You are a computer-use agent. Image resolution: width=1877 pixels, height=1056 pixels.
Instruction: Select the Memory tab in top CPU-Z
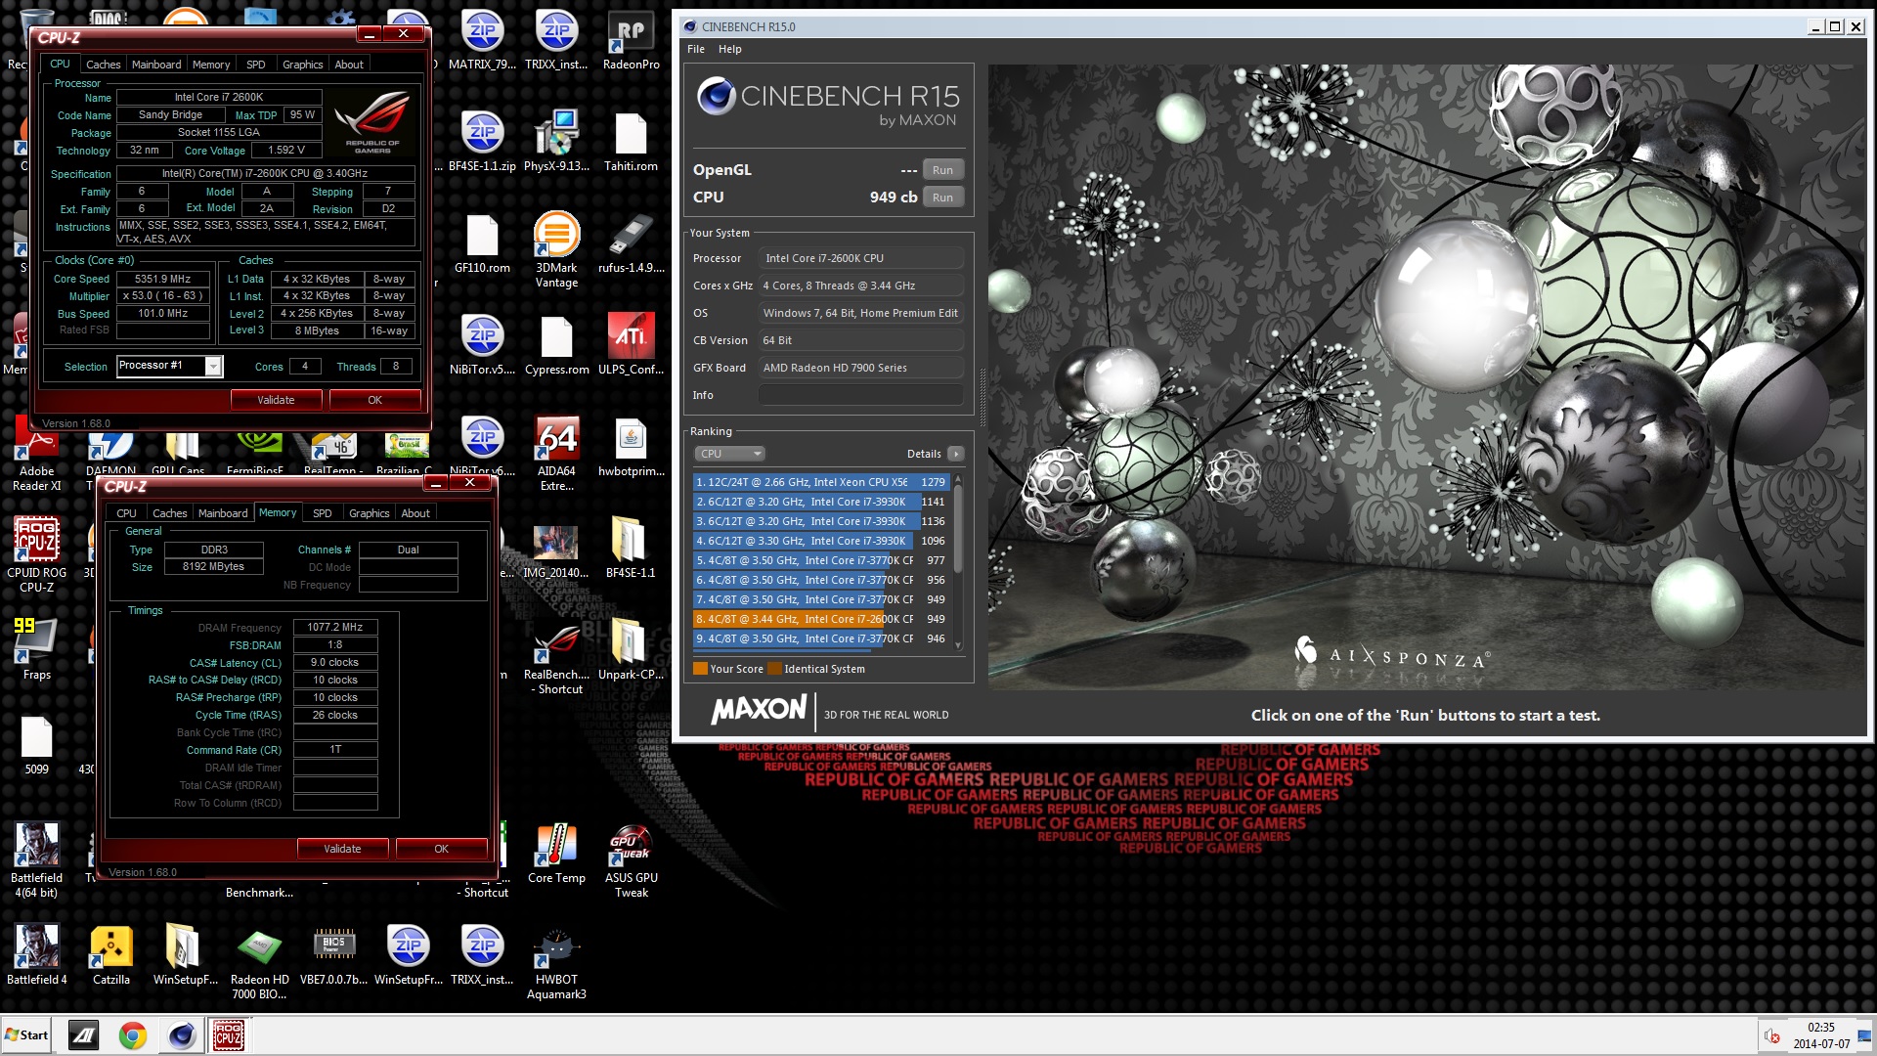211,65
